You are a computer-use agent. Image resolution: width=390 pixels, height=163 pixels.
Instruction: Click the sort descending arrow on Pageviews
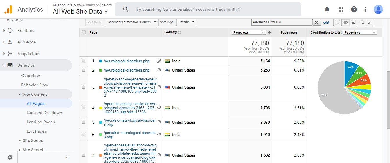pos(269,32)
